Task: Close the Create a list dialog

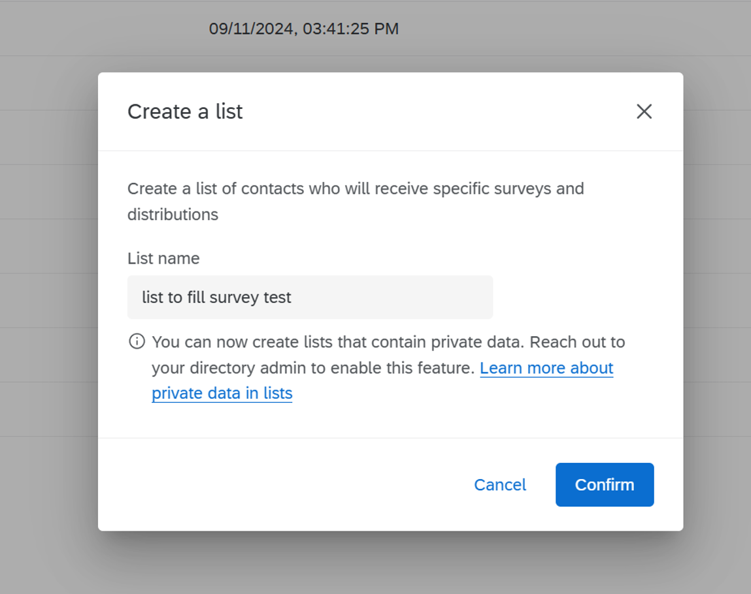Action: point(644,112)
